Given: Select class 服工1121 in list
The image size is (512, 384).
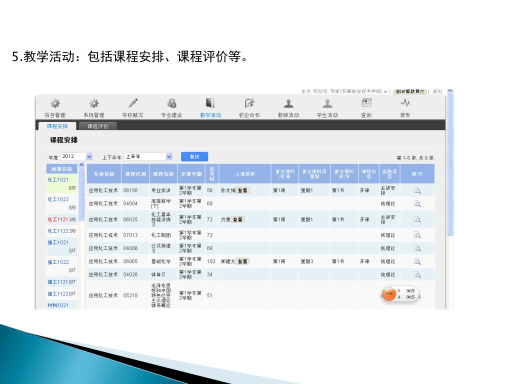Looking at the screenshot, I should coord(58,282).
